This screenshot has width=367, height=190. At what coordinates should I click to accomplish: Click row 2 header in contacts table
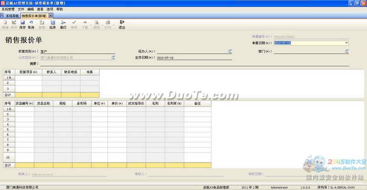click(x=9, y=83)
